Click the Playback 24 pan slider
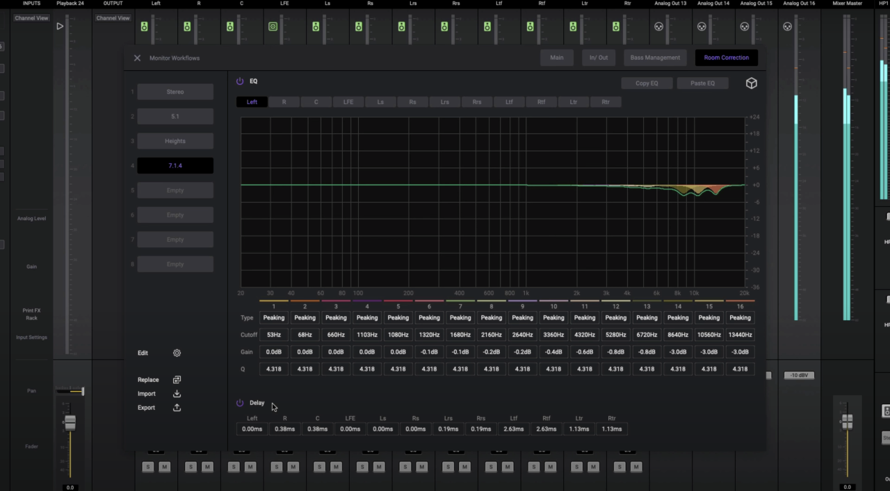Screen dimensions: 890x491 click(x=70, y=392)
